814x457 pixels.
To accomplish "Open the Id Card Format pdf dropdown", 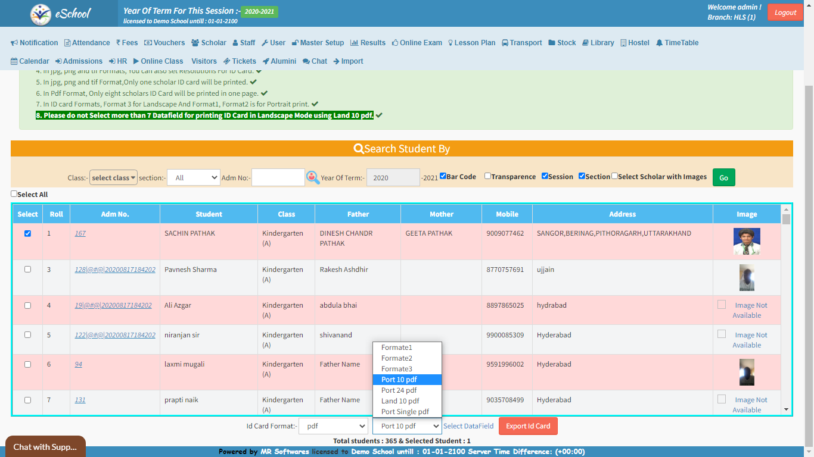I will point(333,426).
